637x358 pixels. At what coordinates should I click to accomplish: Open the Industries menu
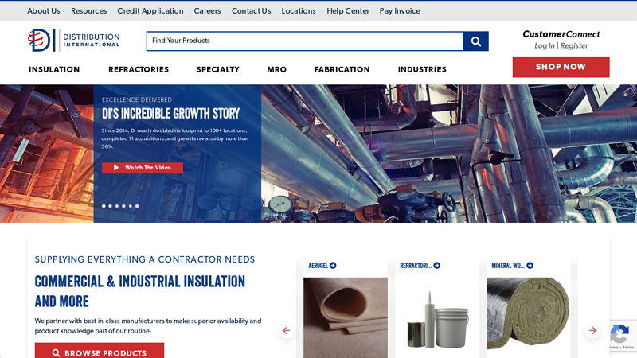(x=422, y=70)
